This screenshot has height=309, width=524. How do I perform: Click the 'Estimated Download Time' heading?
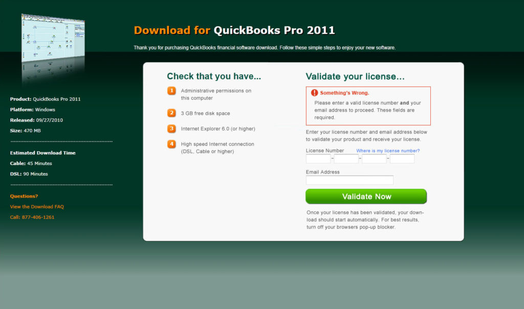click(43, 153)
